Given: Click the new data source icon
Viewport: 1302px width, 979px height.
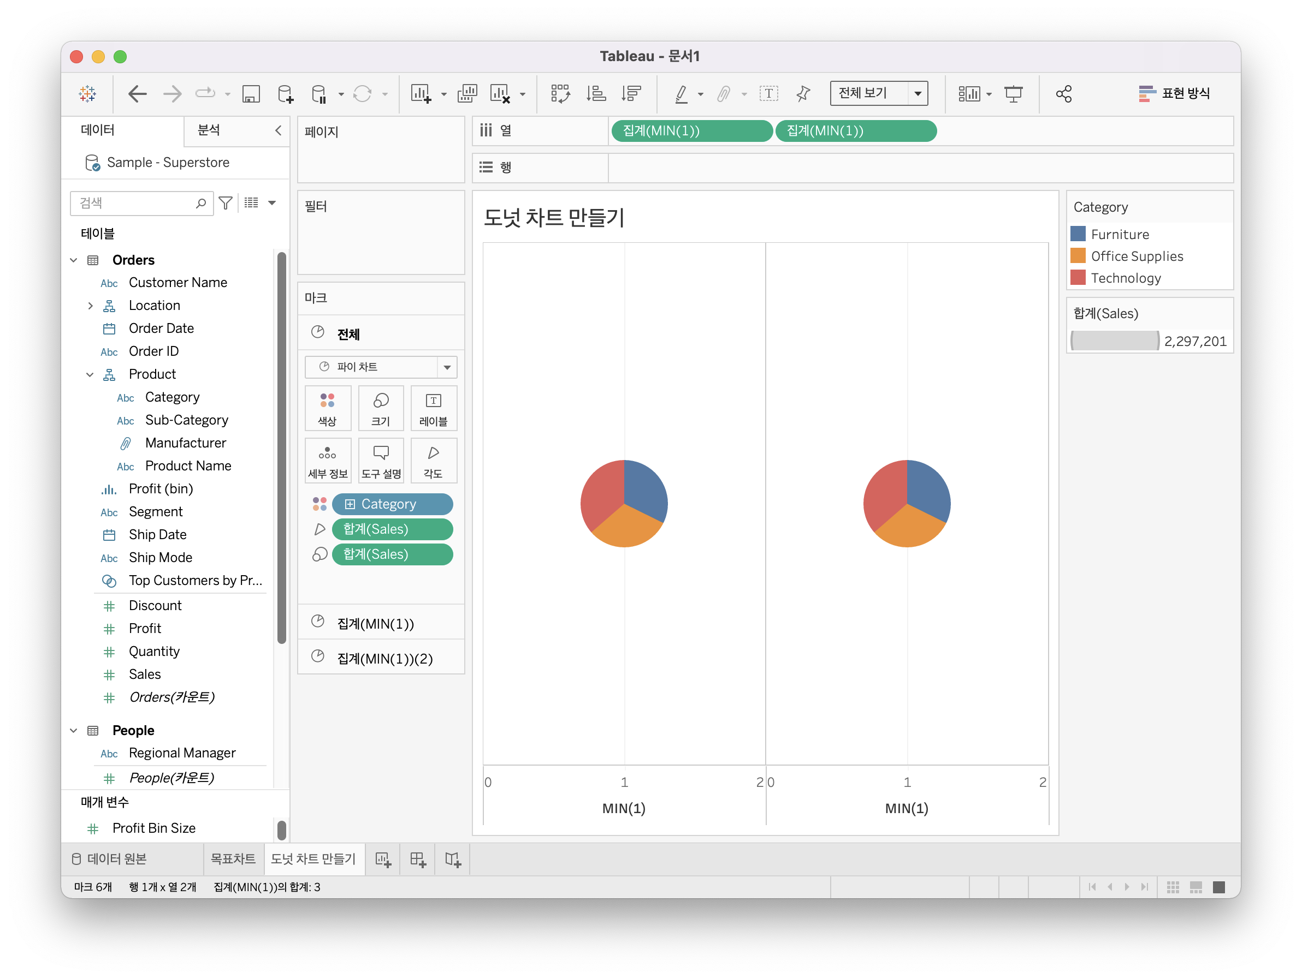Looking at the screenshot, I should click(286, 93).
